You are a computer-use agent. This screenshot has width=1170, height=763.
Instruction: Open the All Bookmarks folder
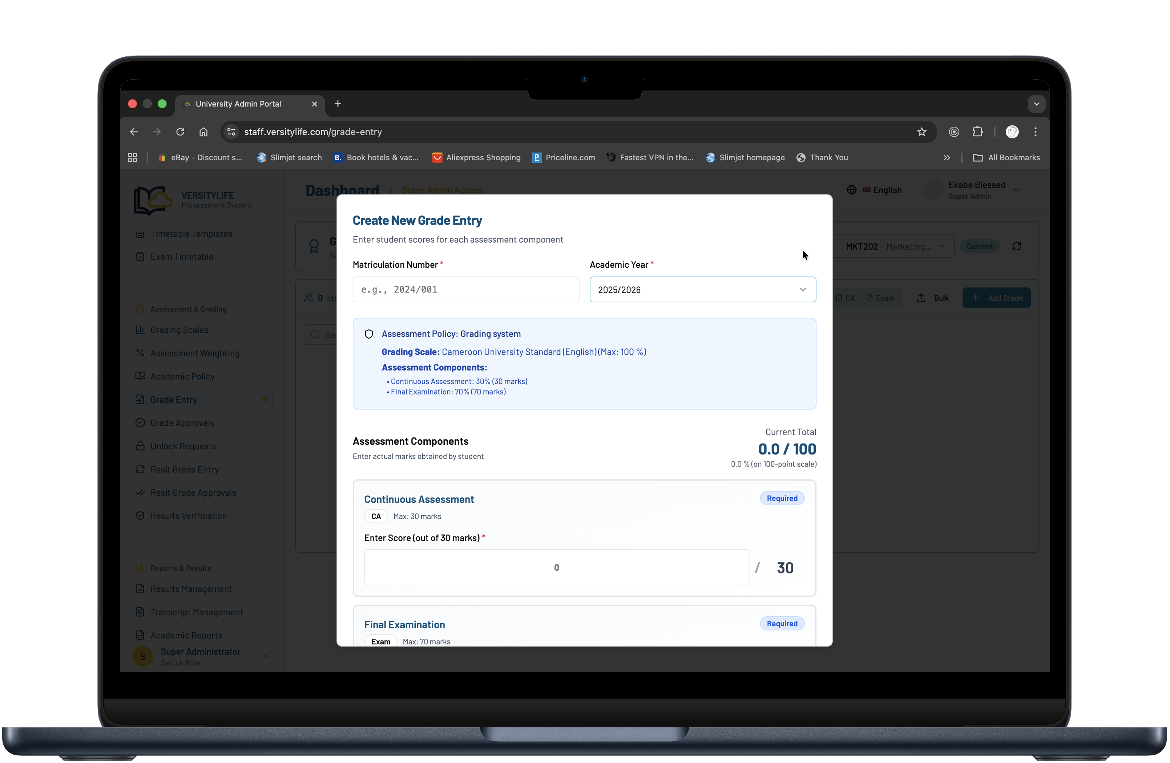[x=1006, y=157]
